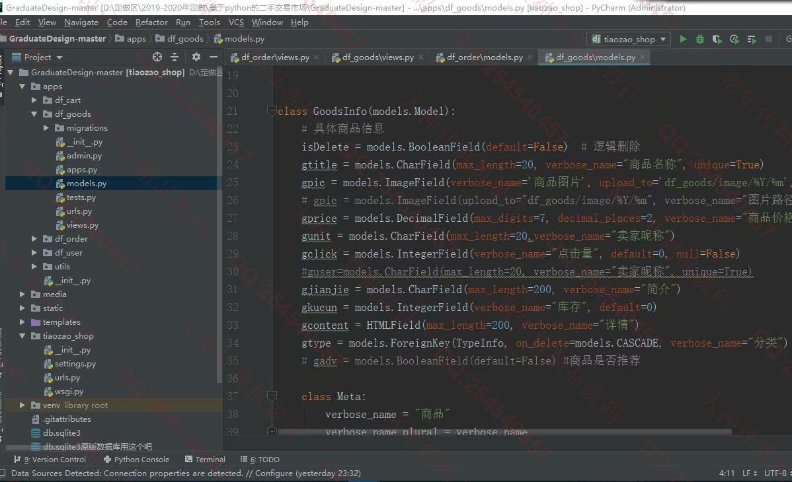
Task: Switch to df_order\models.py tab
Action: (x=485, y=57)
